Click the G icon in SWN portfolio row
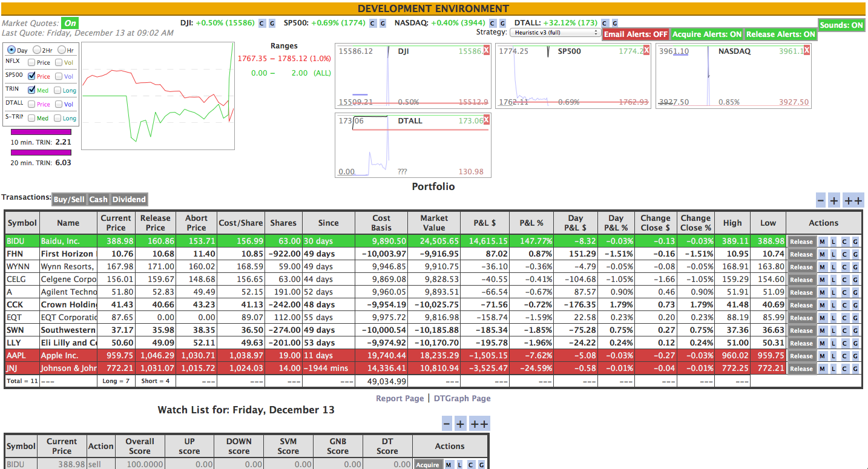868x469 pixels. coord(855,330)
